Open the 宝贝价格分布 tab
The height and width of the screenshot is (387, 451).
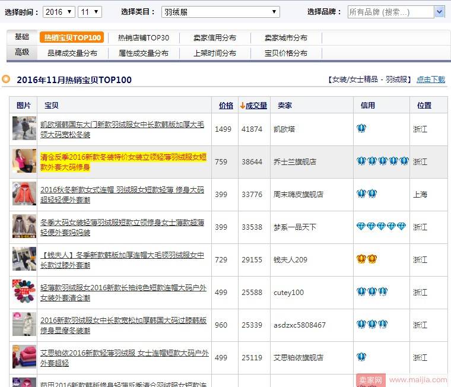click(x=286, y=53)
